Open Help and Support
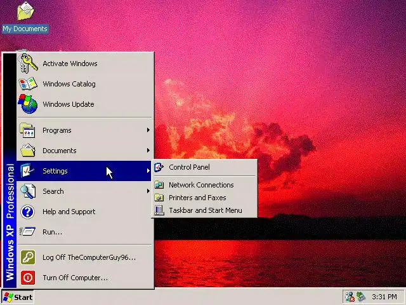The image size is (406, 305). [x=85, y=212]
